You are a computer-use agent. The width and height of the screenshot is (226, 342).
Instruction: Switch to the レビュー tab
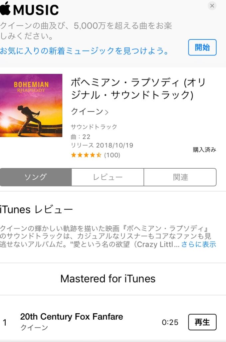point(108,177)
